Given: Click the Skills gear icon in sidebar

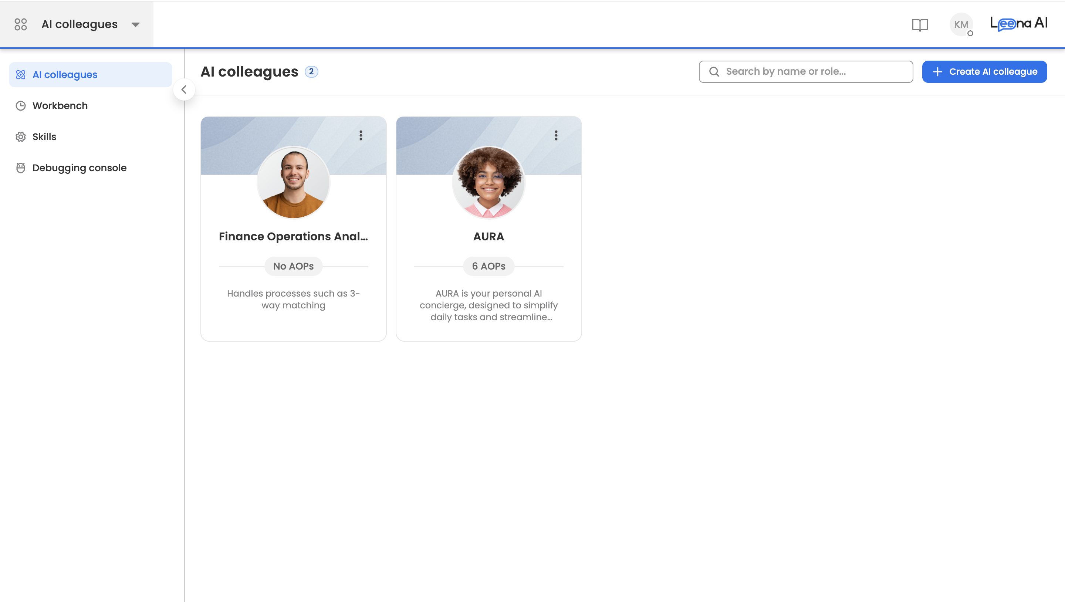Looking at the screenshot, I should tap(21, 137).
